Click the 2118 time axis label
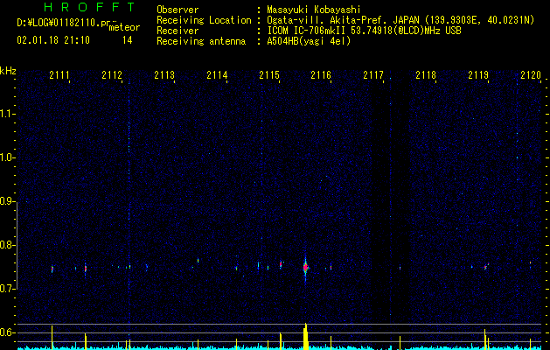 coord(426,75)
